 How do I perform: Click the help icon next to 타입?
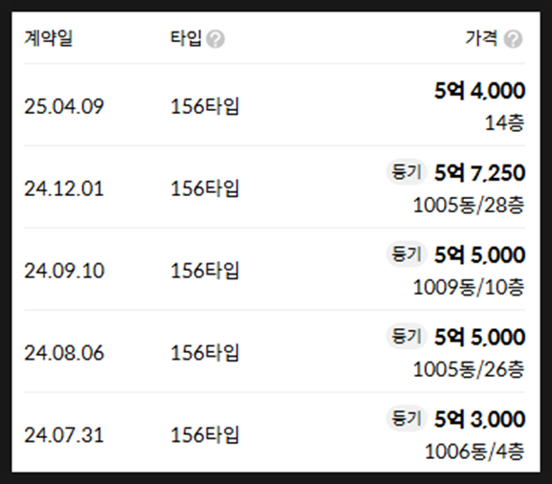click(215, 38)
